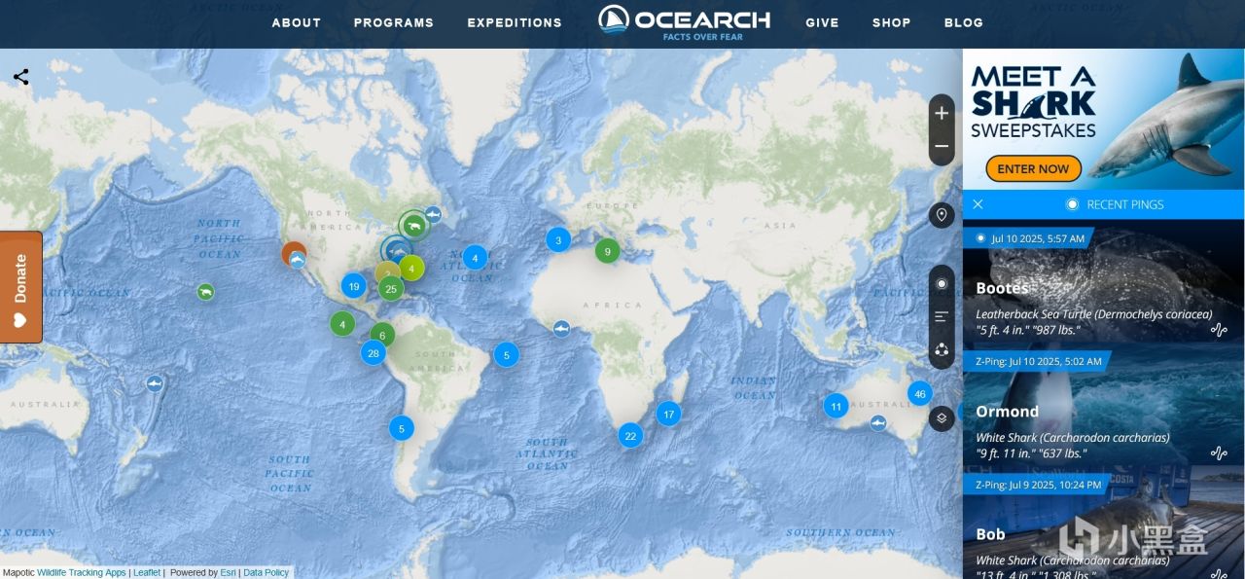The height and width of the screenshot is (579, 1245).
Task: Open the cluster of 46 at eastern Australia
Action: (x=920, y=394)
